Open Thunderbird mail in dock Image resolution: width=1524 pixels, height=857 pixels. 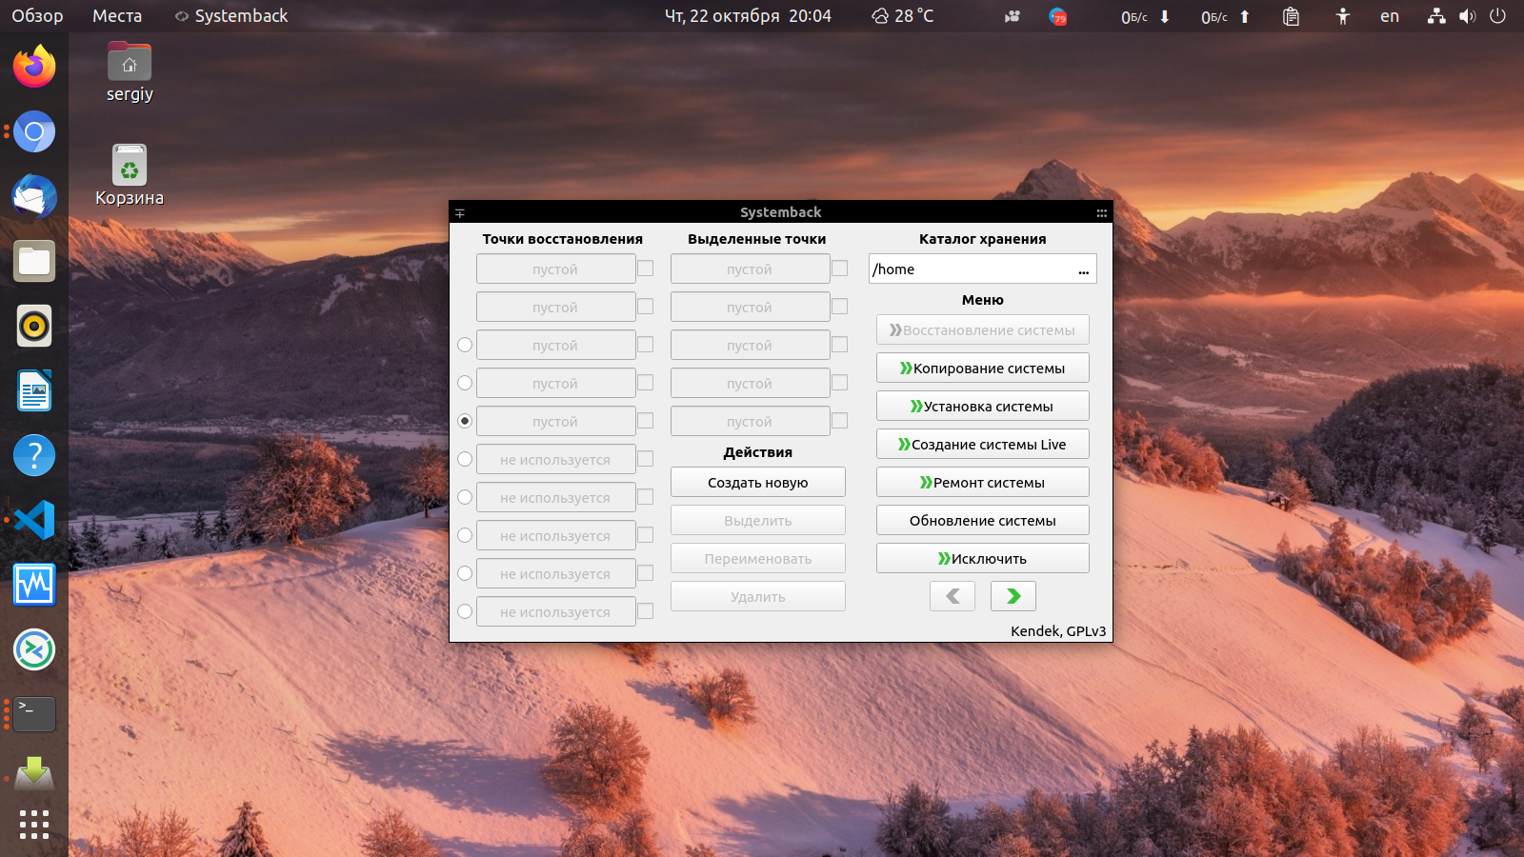(x=34, y=196)
